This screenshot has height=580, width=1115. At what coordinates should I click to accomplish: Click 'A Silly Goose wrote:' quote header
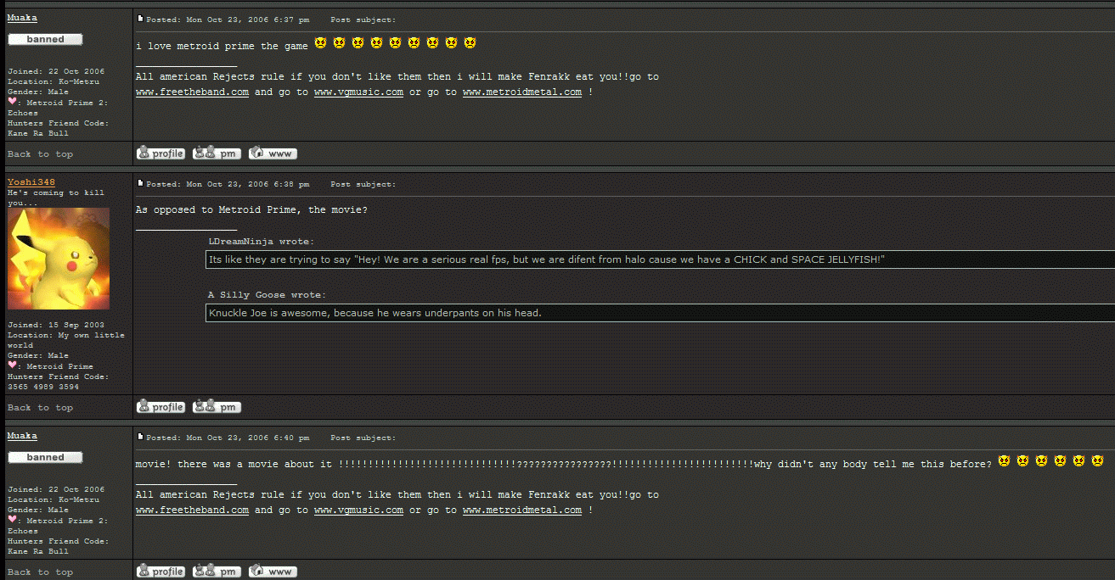(x=267, y=295)
